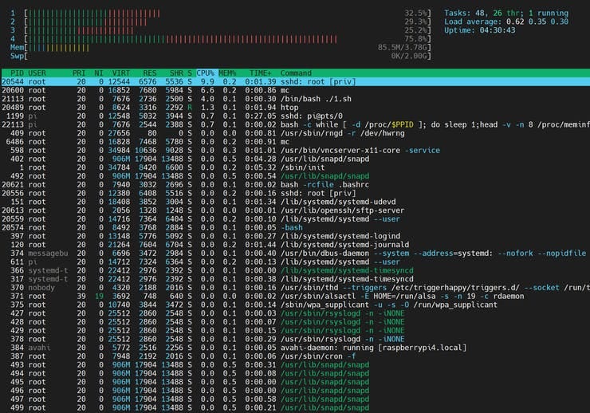Click the RES column header
This screenshot has width=590, height=413.
pos(150,73)
